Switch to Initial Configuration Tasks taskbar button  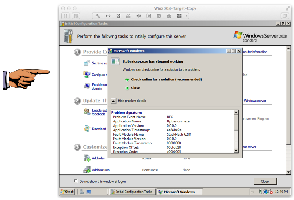click(x=132, y=192)
